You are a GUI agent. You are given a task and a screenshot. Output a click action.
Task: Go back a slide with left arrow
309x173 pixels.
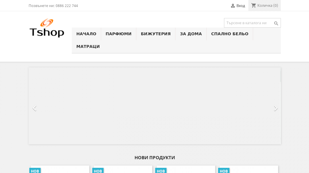click(35, 108)
